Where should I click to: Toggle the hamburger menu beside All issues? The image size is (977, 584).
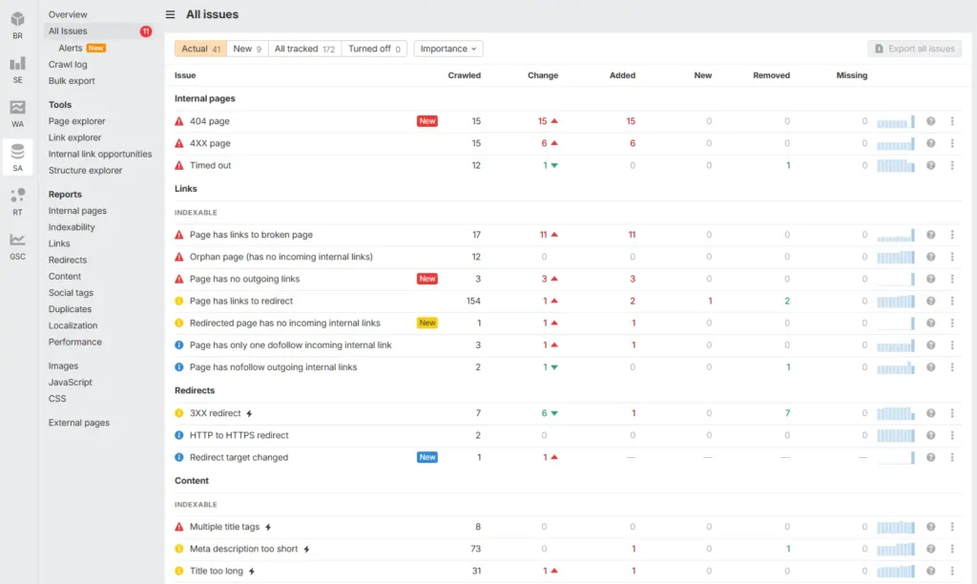(170, 14)
